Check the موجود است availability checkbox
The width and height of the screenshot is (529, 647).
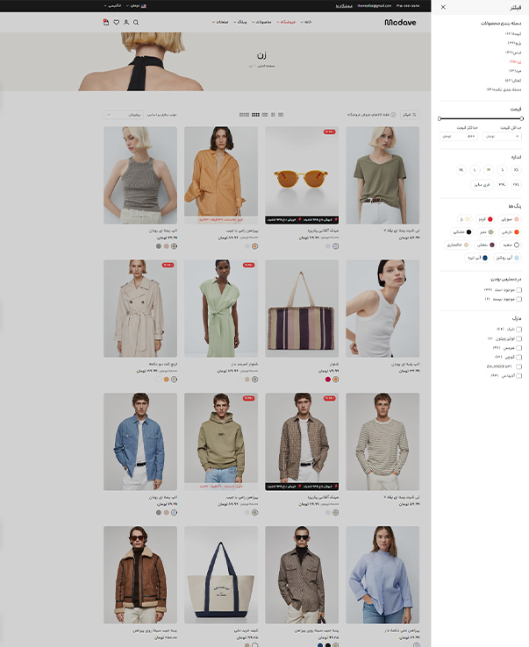coord(519,290)
